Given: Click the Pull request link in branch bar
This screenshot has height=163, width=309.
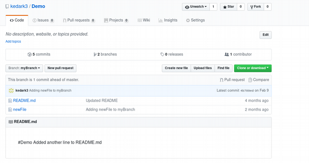Looking at the screenshot, I should point(232,80).
